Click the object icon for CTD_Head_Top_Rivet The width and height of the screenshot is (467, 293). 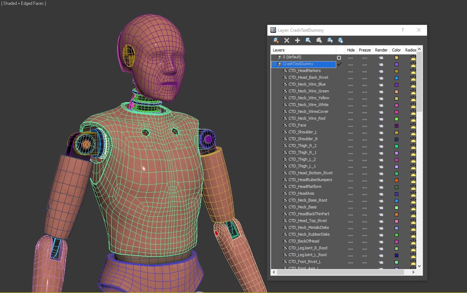coord(285,221)
